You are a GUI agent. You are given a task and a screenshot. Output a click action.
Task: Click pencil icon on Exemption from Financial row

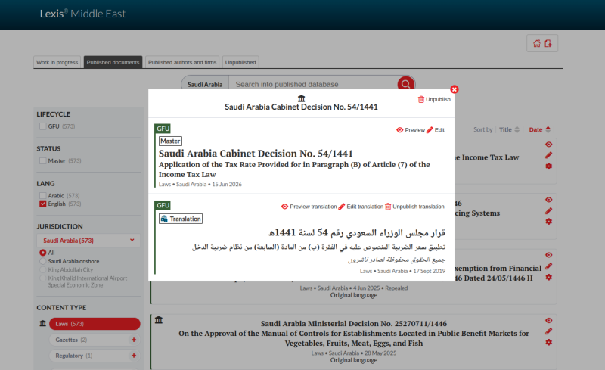click(549, 266)
